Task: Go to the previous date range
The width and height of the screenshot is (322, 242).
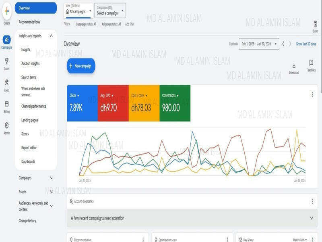Action: coord(283,44)
